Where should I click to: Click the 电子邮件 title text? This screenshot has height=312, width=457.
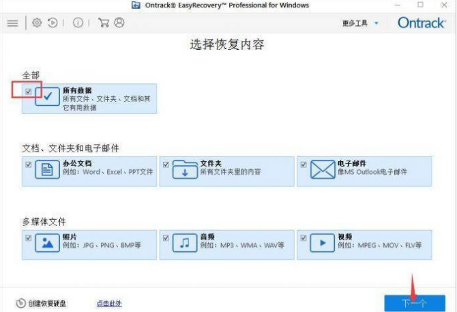(x=352, y=163)
